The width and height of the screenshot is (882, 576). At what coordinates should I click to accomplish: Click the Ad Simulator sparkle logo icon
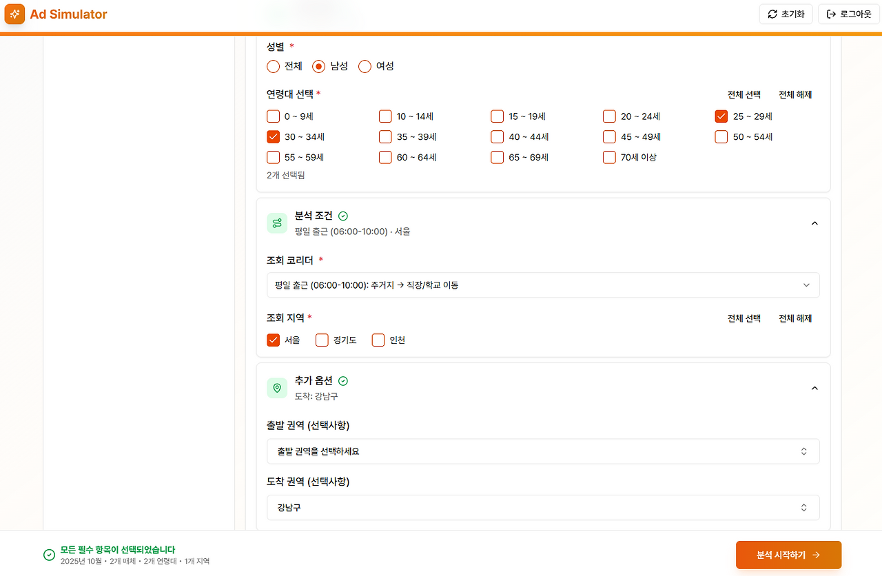14,14
